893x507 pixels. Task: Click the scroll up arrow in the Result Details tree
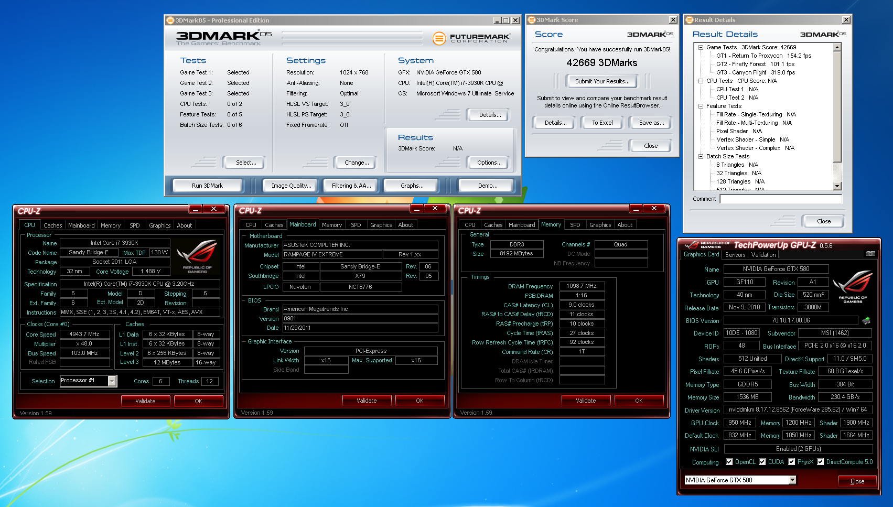click(x=837, y=48)
